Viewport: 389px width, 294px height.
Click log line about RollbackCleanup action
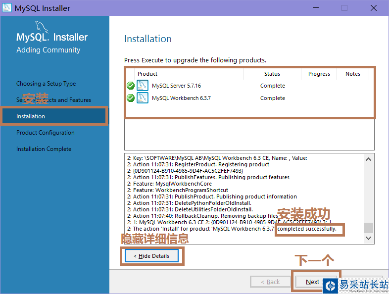[x=203, y=216]
